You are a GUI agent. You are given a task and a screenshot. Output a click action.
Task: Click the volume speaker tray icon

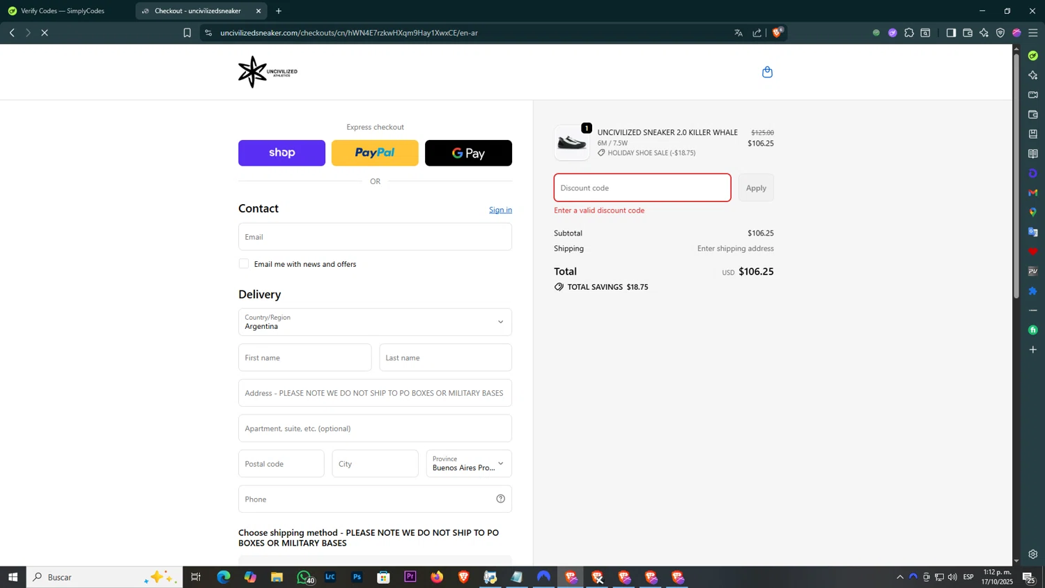pyautogui.click(x=952, y=577)
